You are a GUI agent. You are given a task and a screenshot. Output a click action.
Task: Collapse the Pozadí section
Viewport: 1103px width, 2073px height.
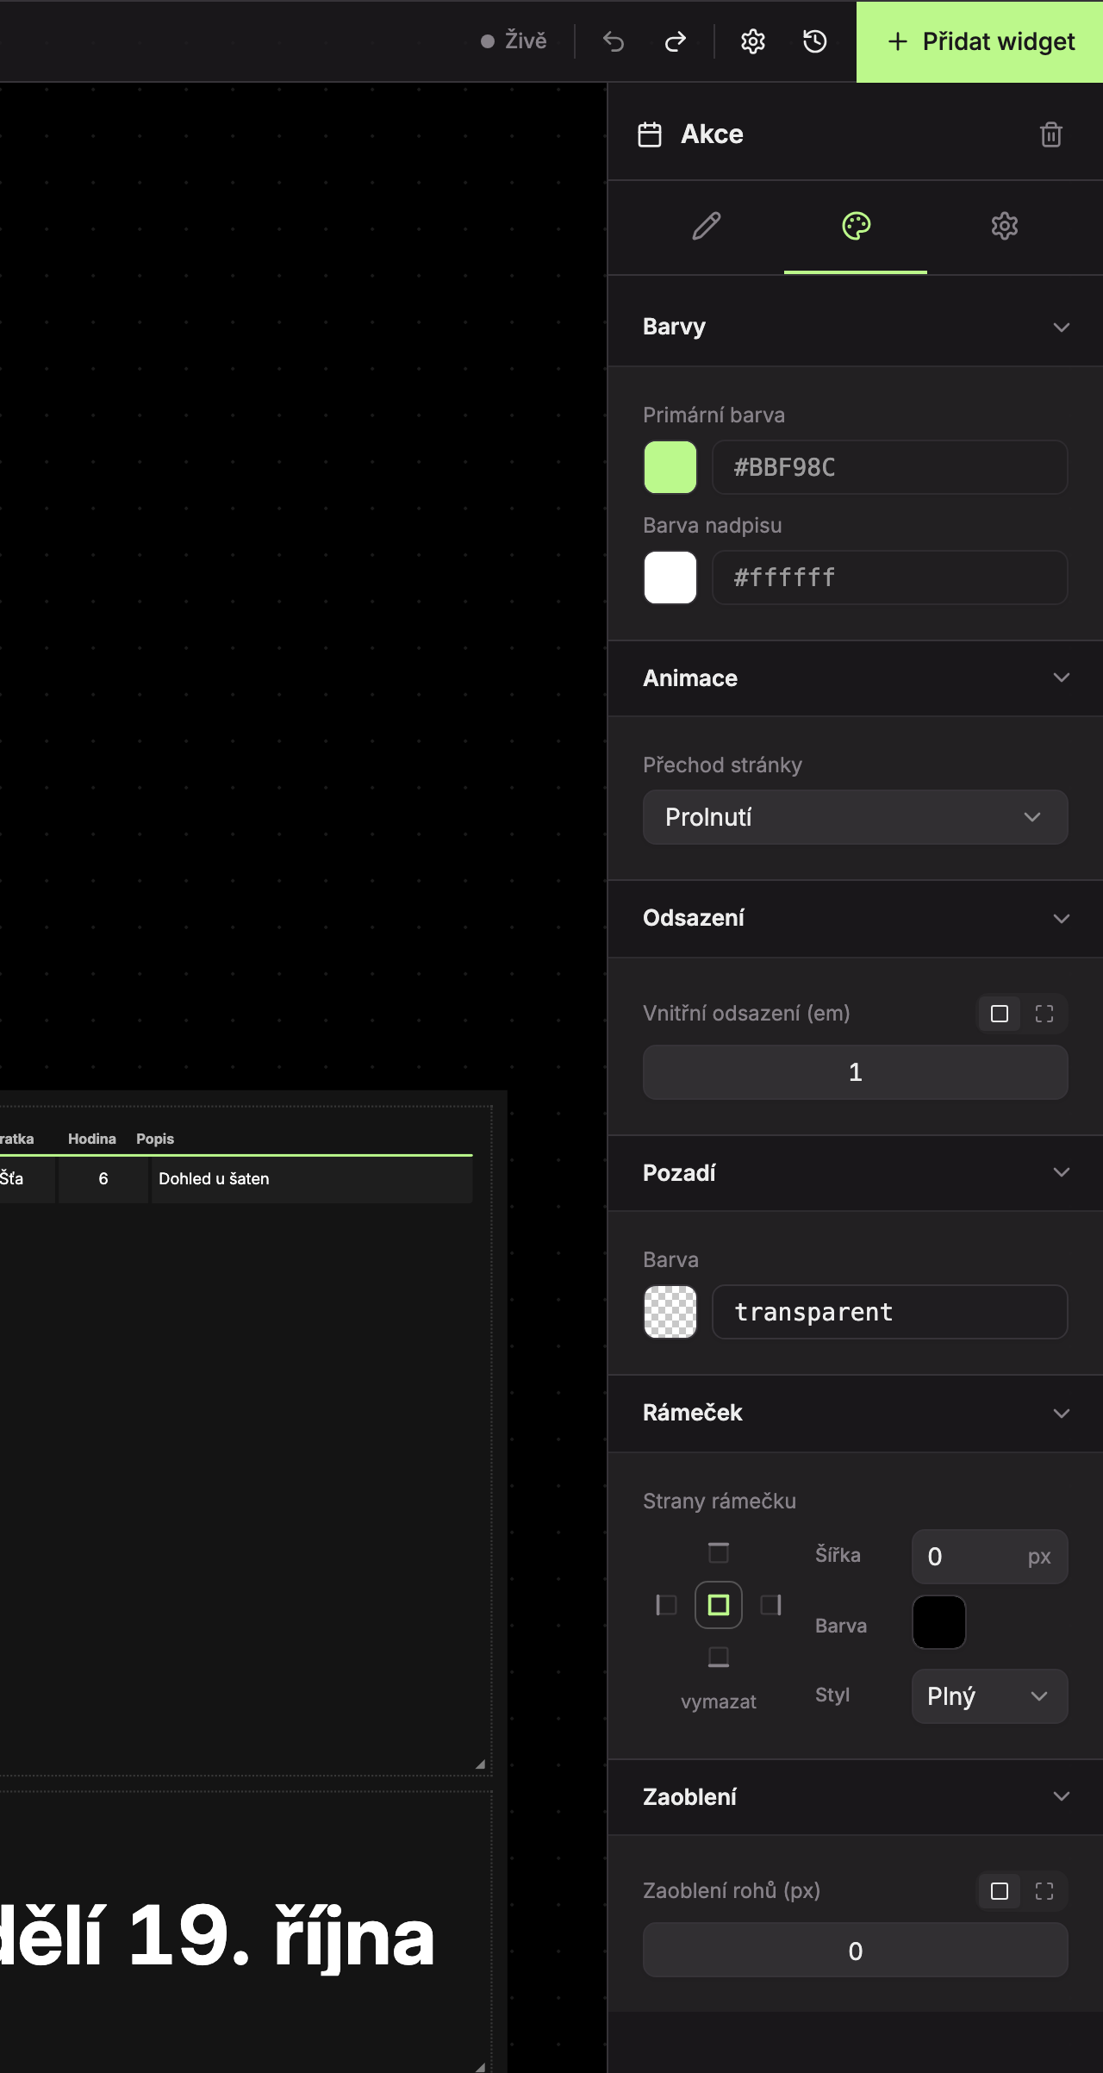pyautogui.click(x=1062, y=1172)
